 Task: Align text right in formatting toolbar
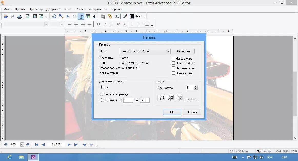(83, 24)
